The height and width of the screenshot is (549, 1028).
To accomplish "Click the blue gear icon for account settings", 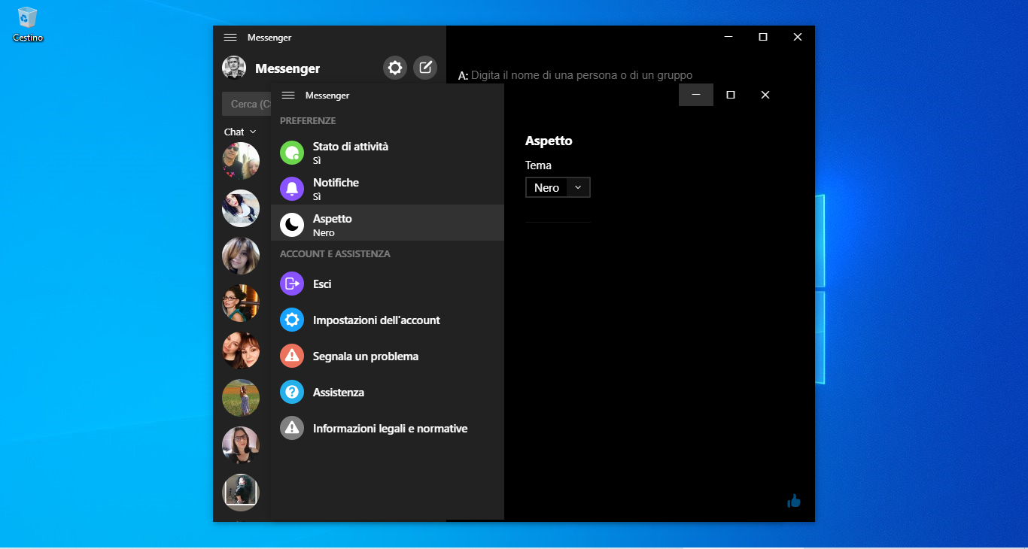I will pyautogui.click(x=292, y=320).
